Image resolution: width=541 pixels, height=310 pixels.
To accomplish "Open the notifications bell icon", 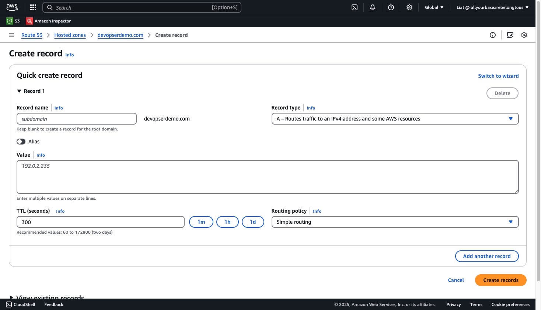I will point(373,7).
